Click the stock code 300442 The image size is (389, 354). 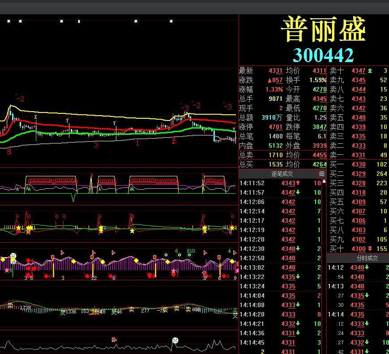point(323,55)
